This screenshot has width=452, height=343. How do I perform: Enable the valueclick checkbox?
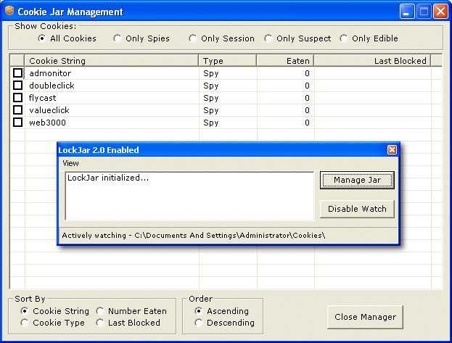click(17, 109)
